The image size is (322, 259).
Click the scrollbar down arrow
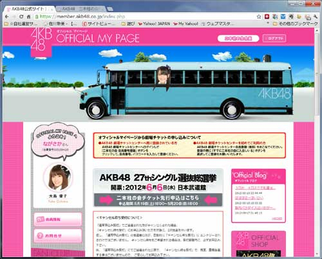[x=317, y=255]
